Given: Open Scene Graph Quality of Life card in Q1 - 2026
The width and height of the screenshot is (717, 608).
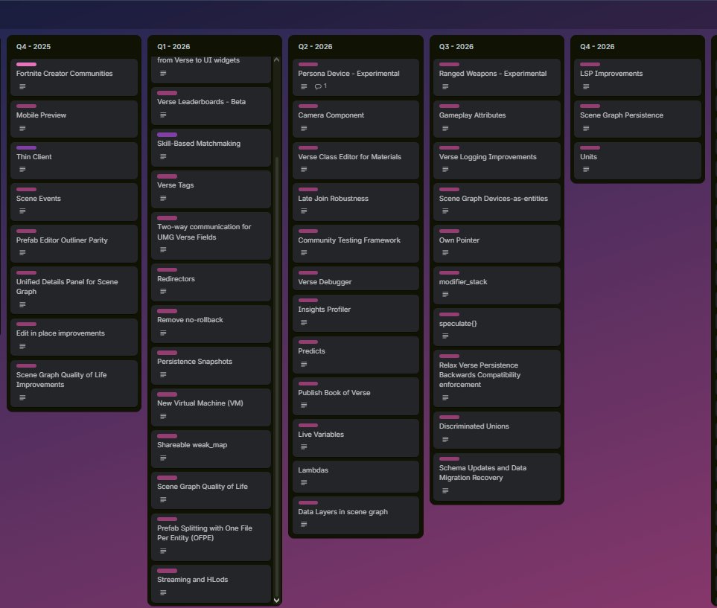Looking at the screenshot, I should (211, 490).
